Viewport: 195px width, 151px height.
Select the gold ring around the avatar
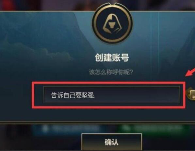tap(113, 23)
